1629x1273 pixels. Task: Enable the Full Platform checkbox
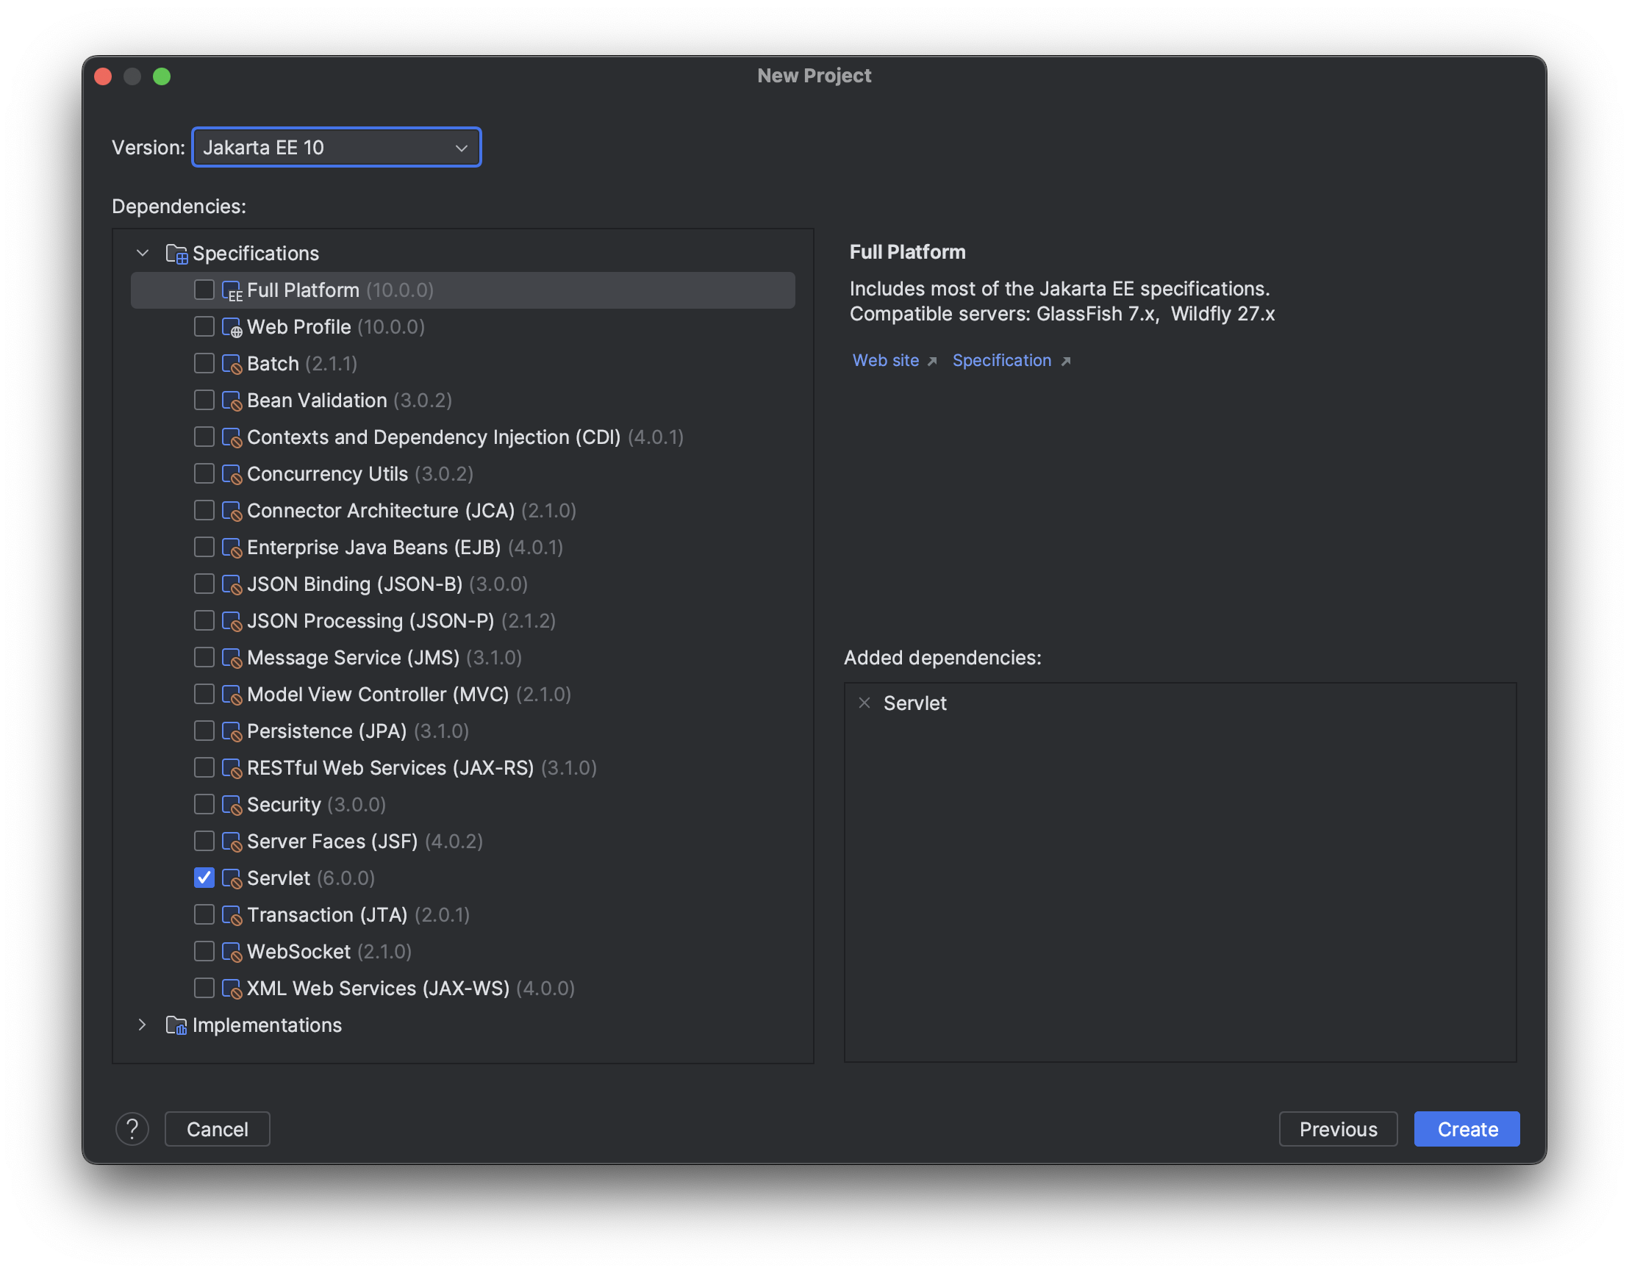(x=204, y=290)
